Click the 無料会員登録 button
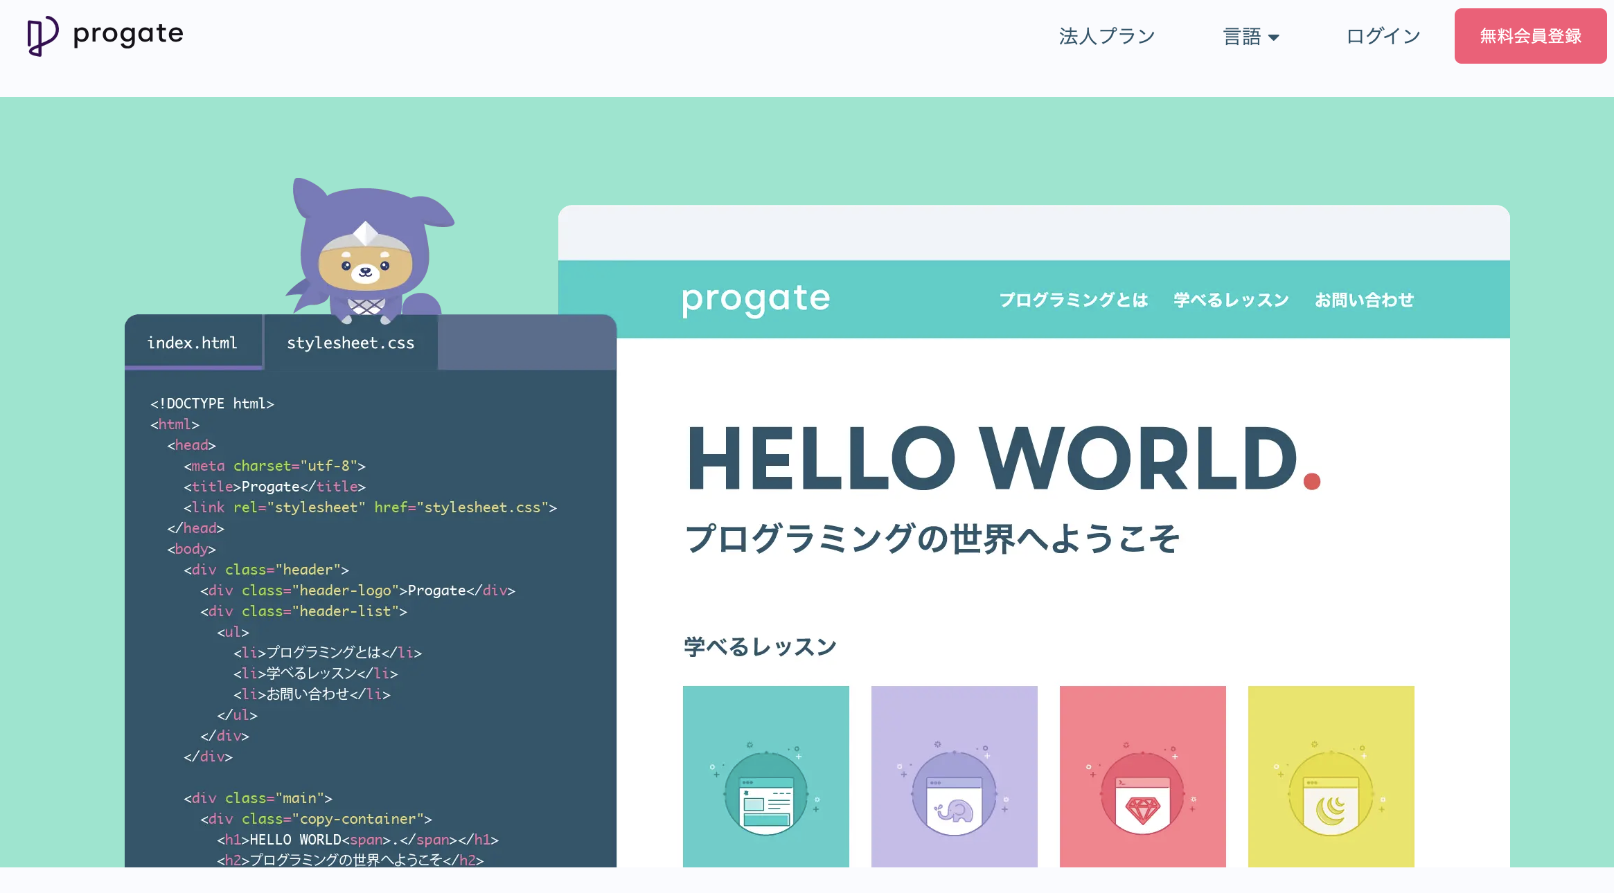The image size is (1614, 893). click(x=1530, y=36)
